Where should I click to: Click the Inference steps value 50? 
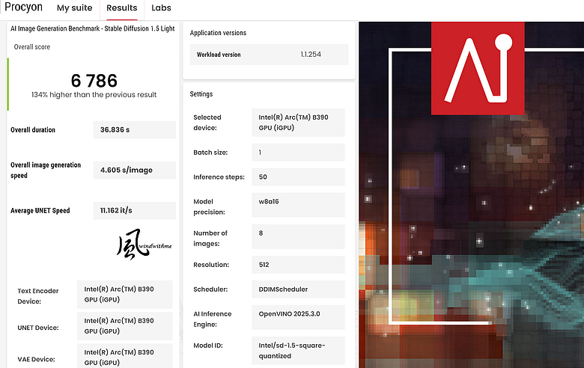click(x=298, y=177)
